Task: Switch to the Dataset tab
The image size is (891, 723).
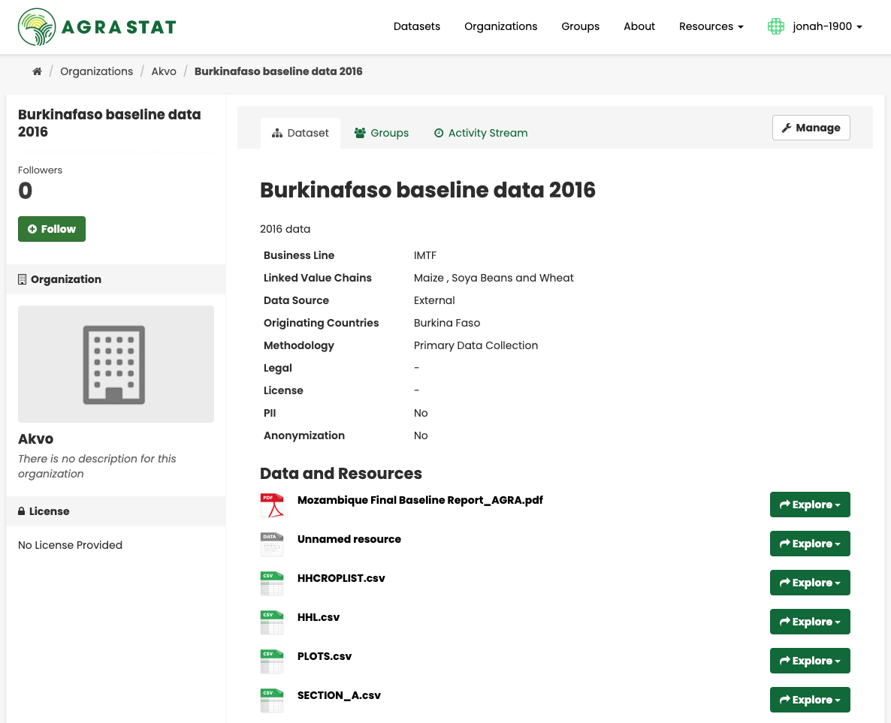Action: pyautogui.click(x=300, y=134)
